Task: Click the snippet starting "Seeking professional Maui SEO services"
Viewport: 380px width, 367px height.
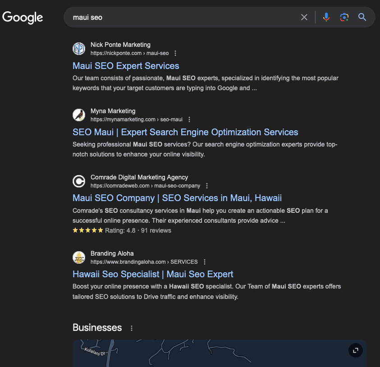Action: (x=205, y=149)
